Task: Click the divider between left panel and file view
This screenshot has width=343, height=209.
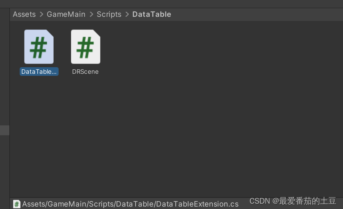Action: pyautogui.click(x=9, y=103)
